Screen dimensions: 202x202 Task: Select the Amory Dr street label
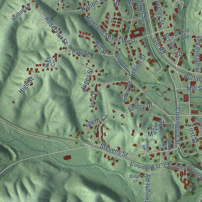click(140, 108)
